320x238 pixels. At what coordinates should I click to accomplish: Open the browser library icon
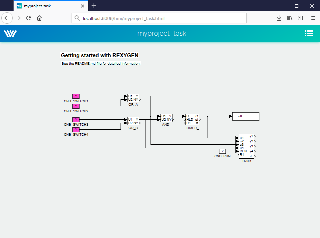290,18
